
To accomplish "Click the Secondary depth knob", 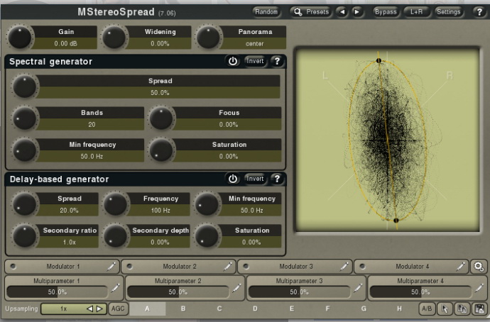I will (116, 236).
